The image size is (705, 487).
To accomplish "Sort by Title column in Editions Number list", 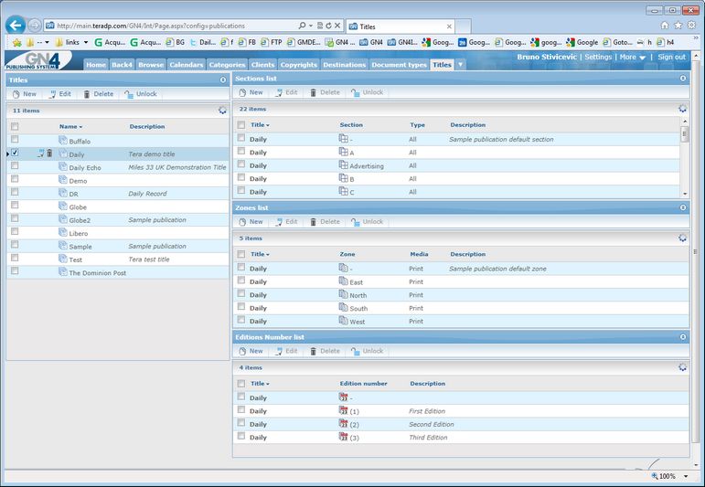I will (x=260, y=384).
